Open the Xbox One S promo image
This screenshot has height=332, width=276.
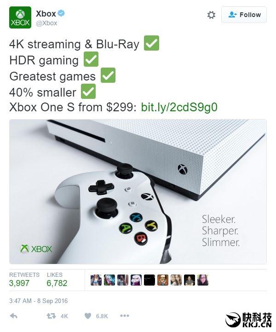(x=138, y=192)
